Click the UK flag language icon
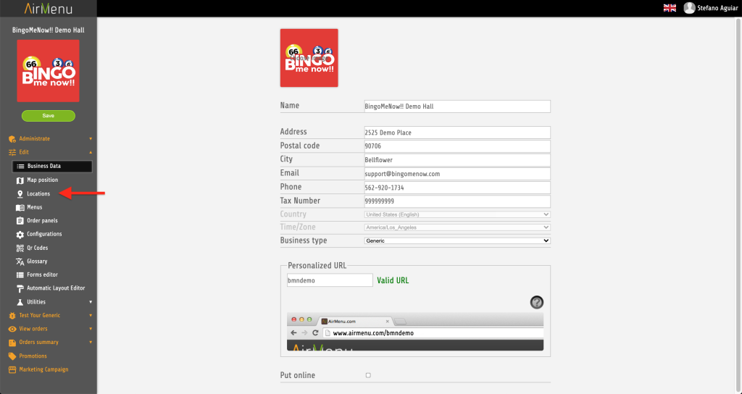Screen dimensions: 742x394 point(670,8)
